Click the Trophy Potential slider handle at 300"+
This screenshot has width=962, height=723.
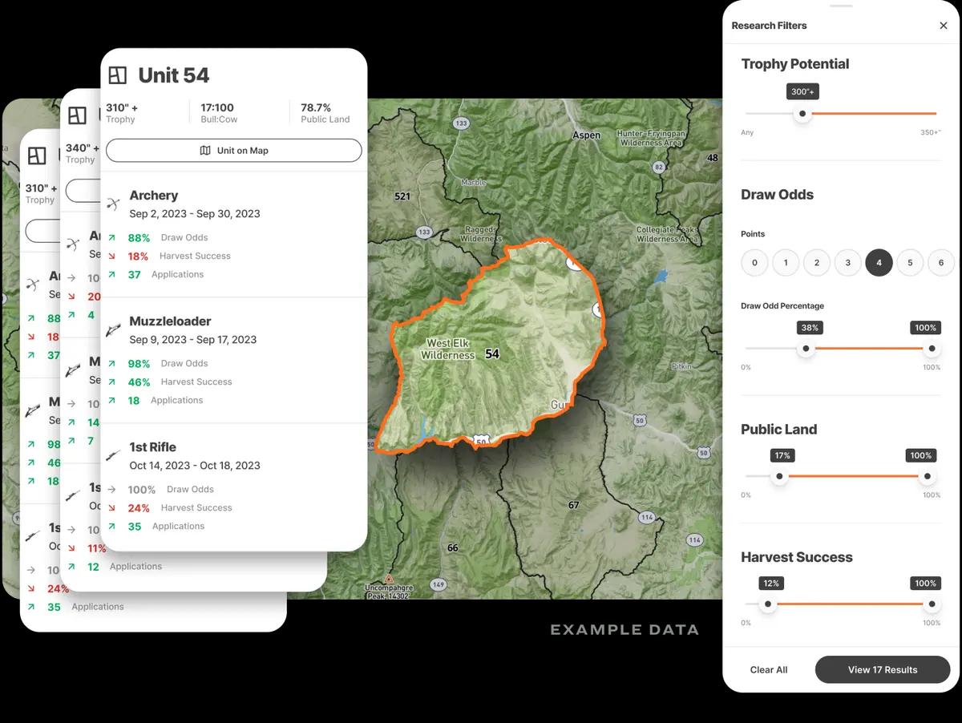coord(802,113)
